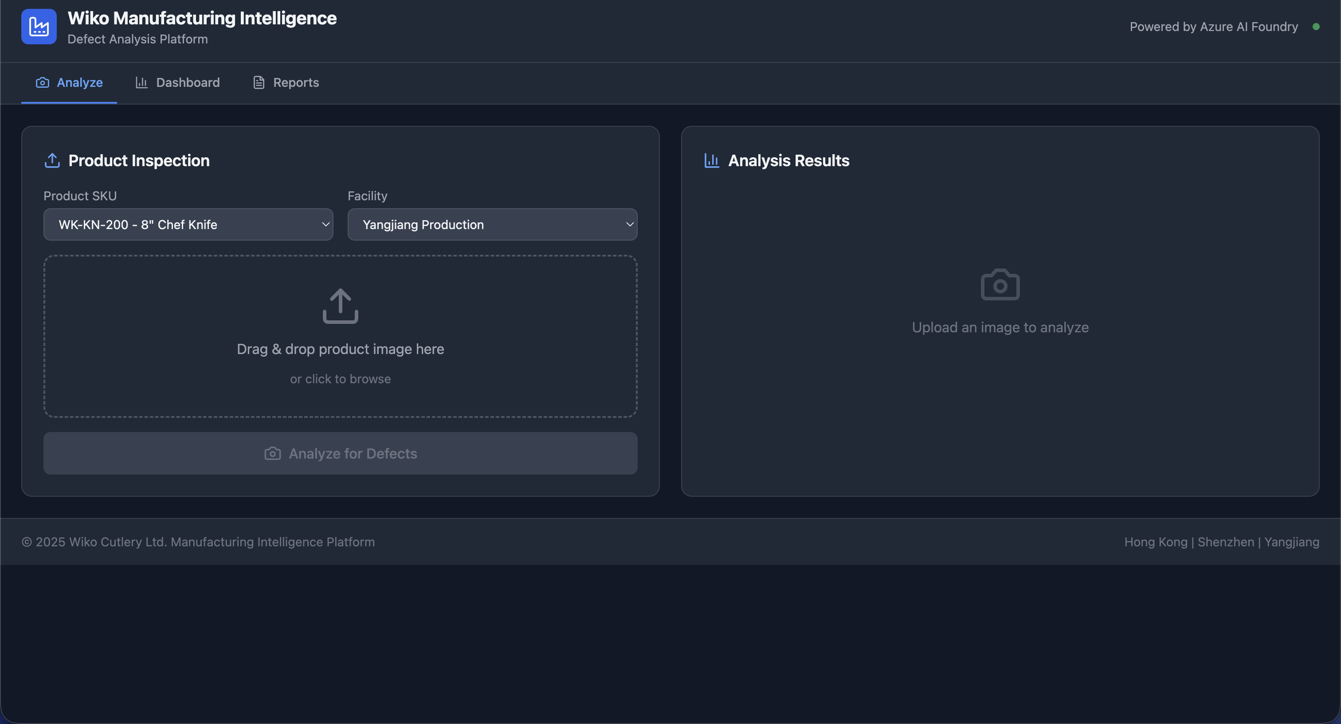Click 'Upload an image to analyze' placeholder

1000,328
